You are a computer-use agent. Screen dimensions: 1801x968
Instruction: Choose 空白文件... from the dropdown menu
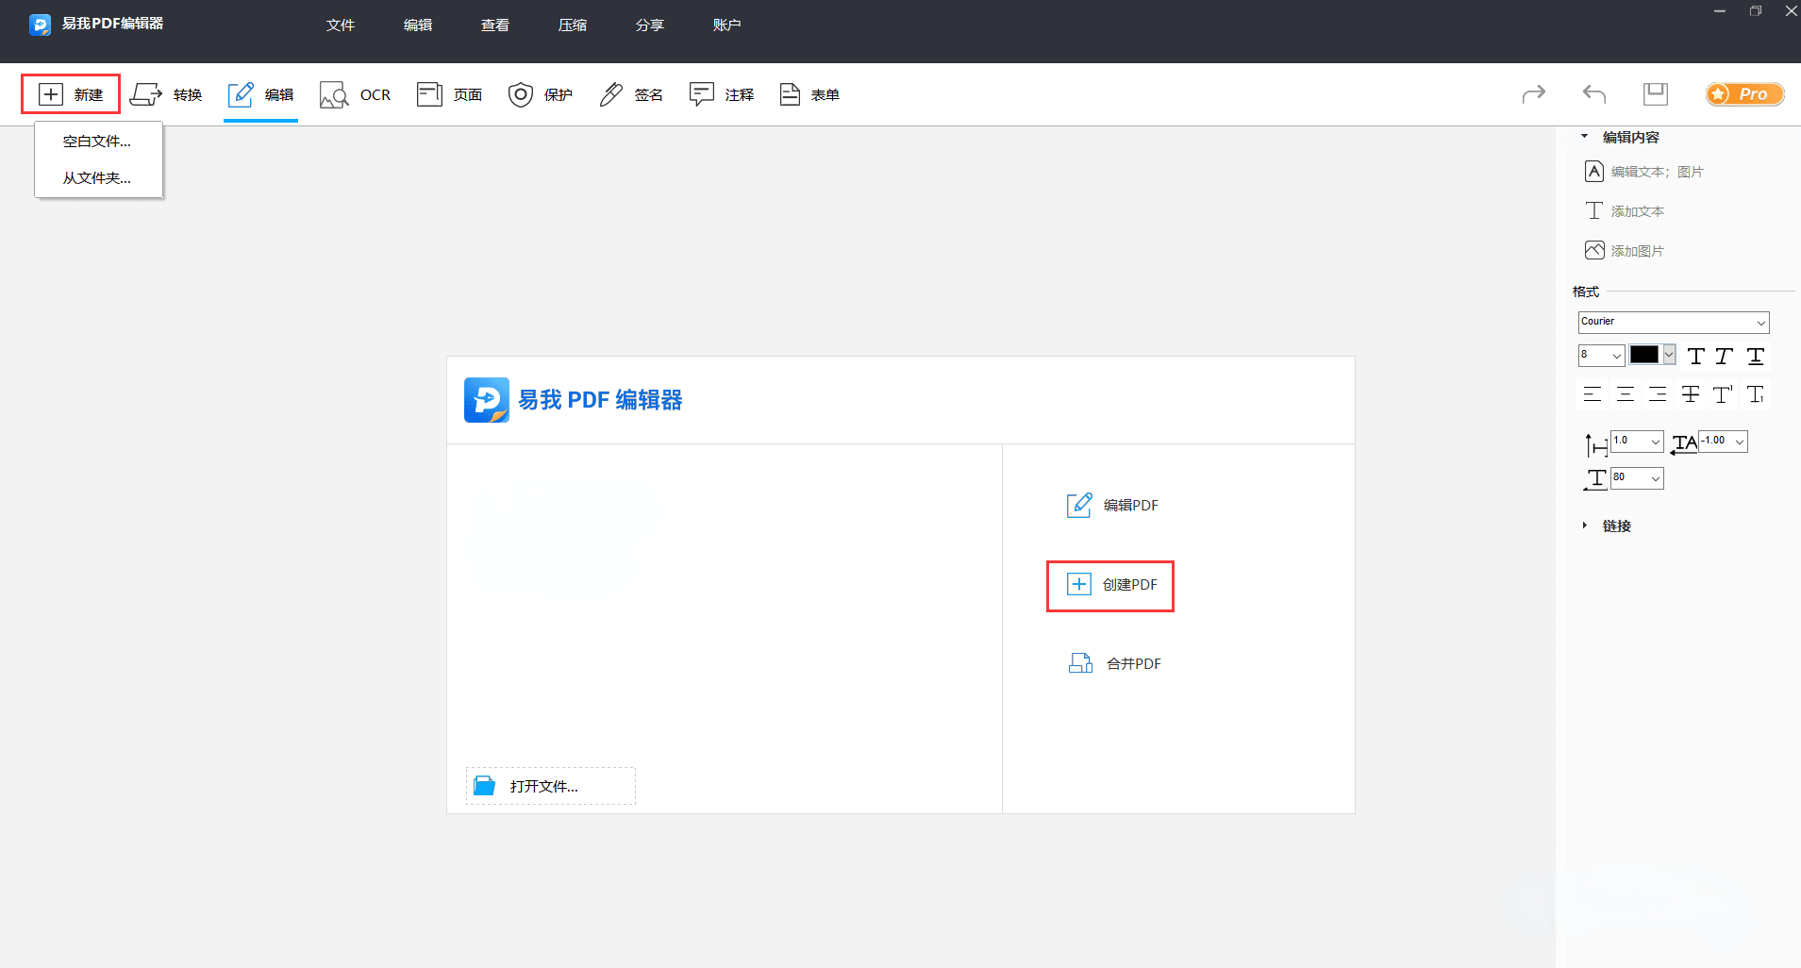tap(98, 142)
